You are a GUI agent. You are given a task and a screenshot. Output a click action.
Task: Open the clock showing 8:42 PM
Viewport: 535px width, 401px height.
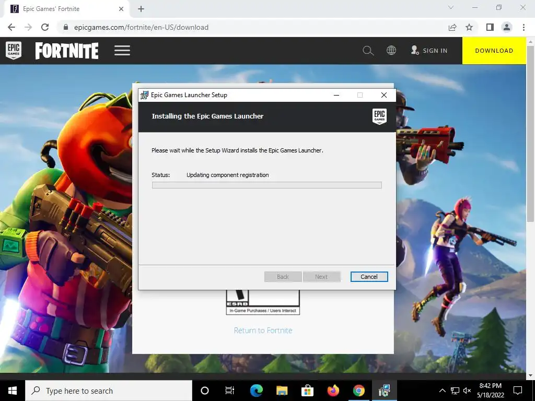pos(491,391)
